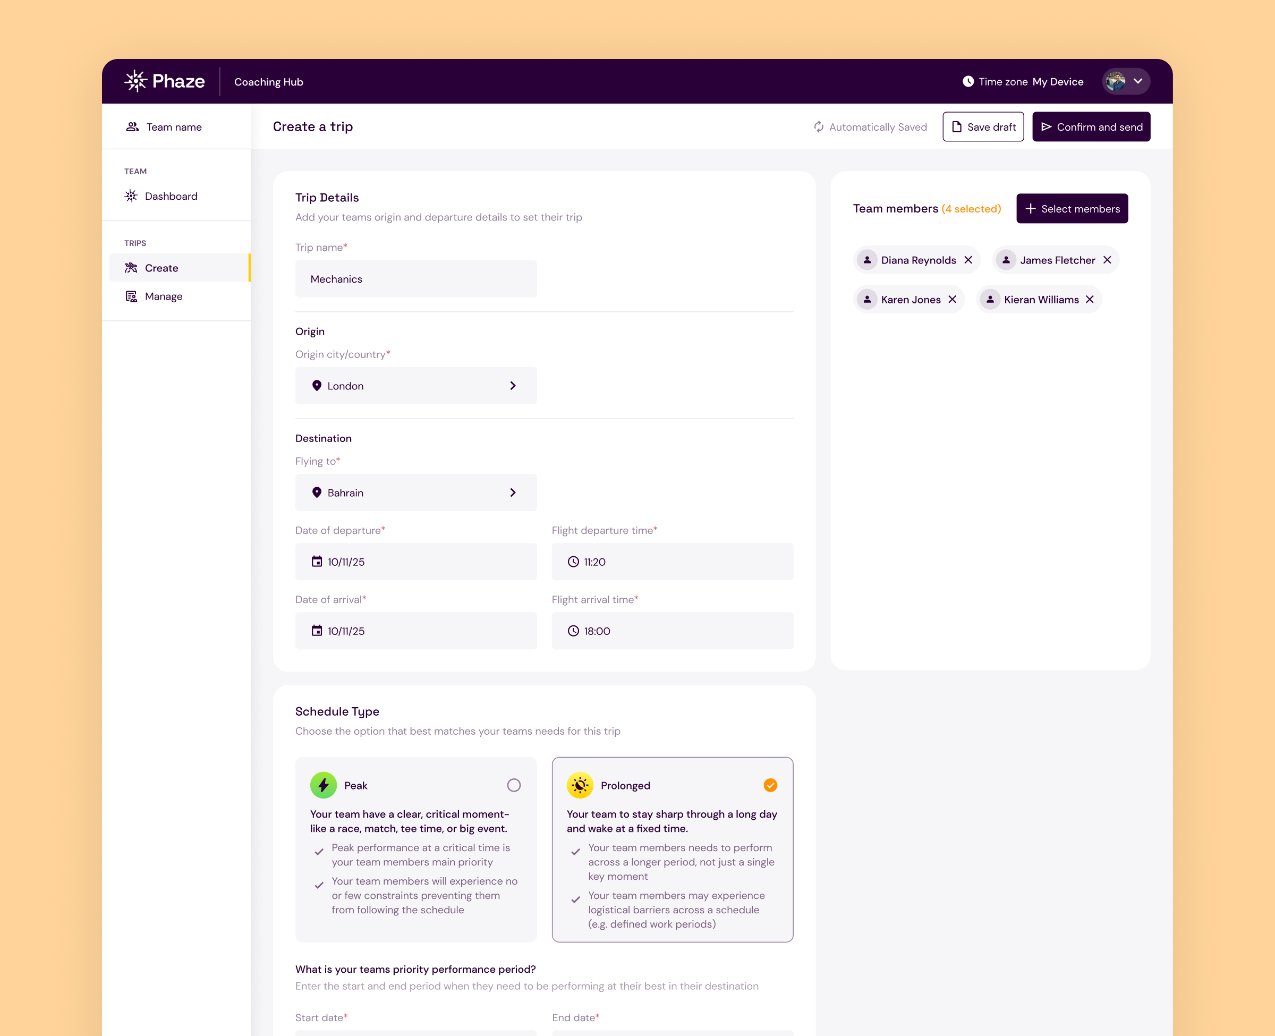Click the Peak lightning bolt icon
1275x1036 pixels.
[324, 785]
